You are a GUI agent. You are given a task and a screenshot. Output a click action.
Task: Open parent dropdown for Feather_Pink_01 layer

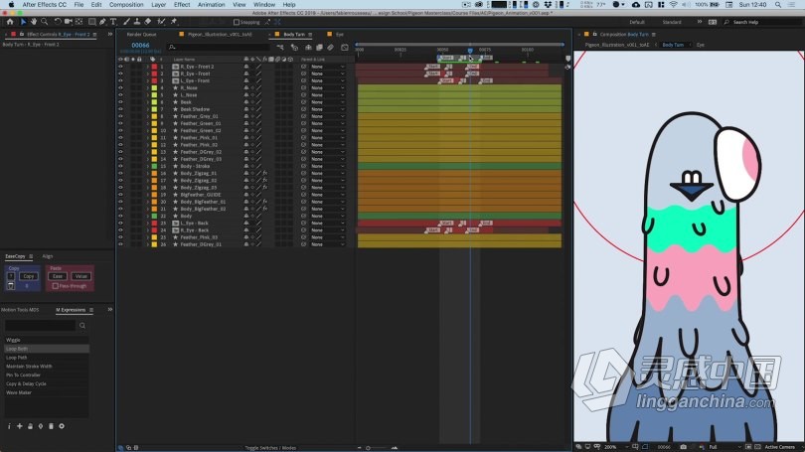tap(327, 137)
